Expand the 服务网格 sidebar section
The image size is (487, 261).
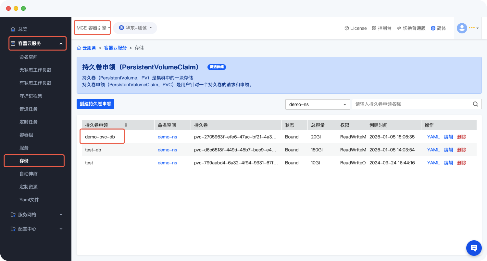pyautogui.click(x=61, y=215)
